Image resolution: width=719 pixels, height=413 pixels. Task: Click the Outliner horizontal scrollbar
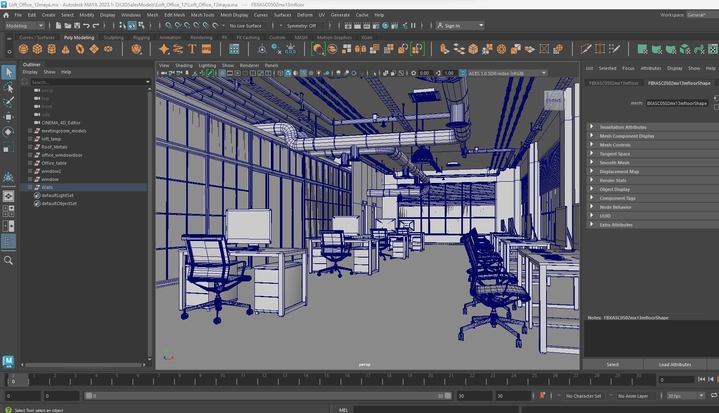[x=83, y=365]
